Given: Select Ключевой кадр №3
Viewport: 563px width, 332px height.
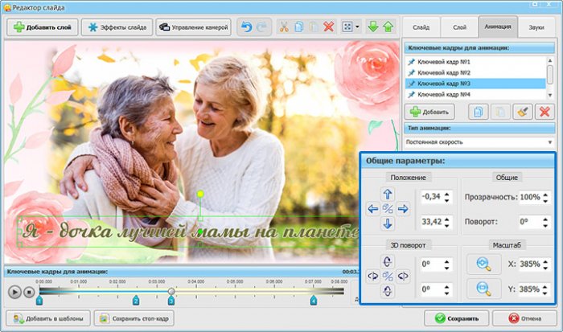Looking at the screenshot, I should pyautogui.click(x=475, y=84).
